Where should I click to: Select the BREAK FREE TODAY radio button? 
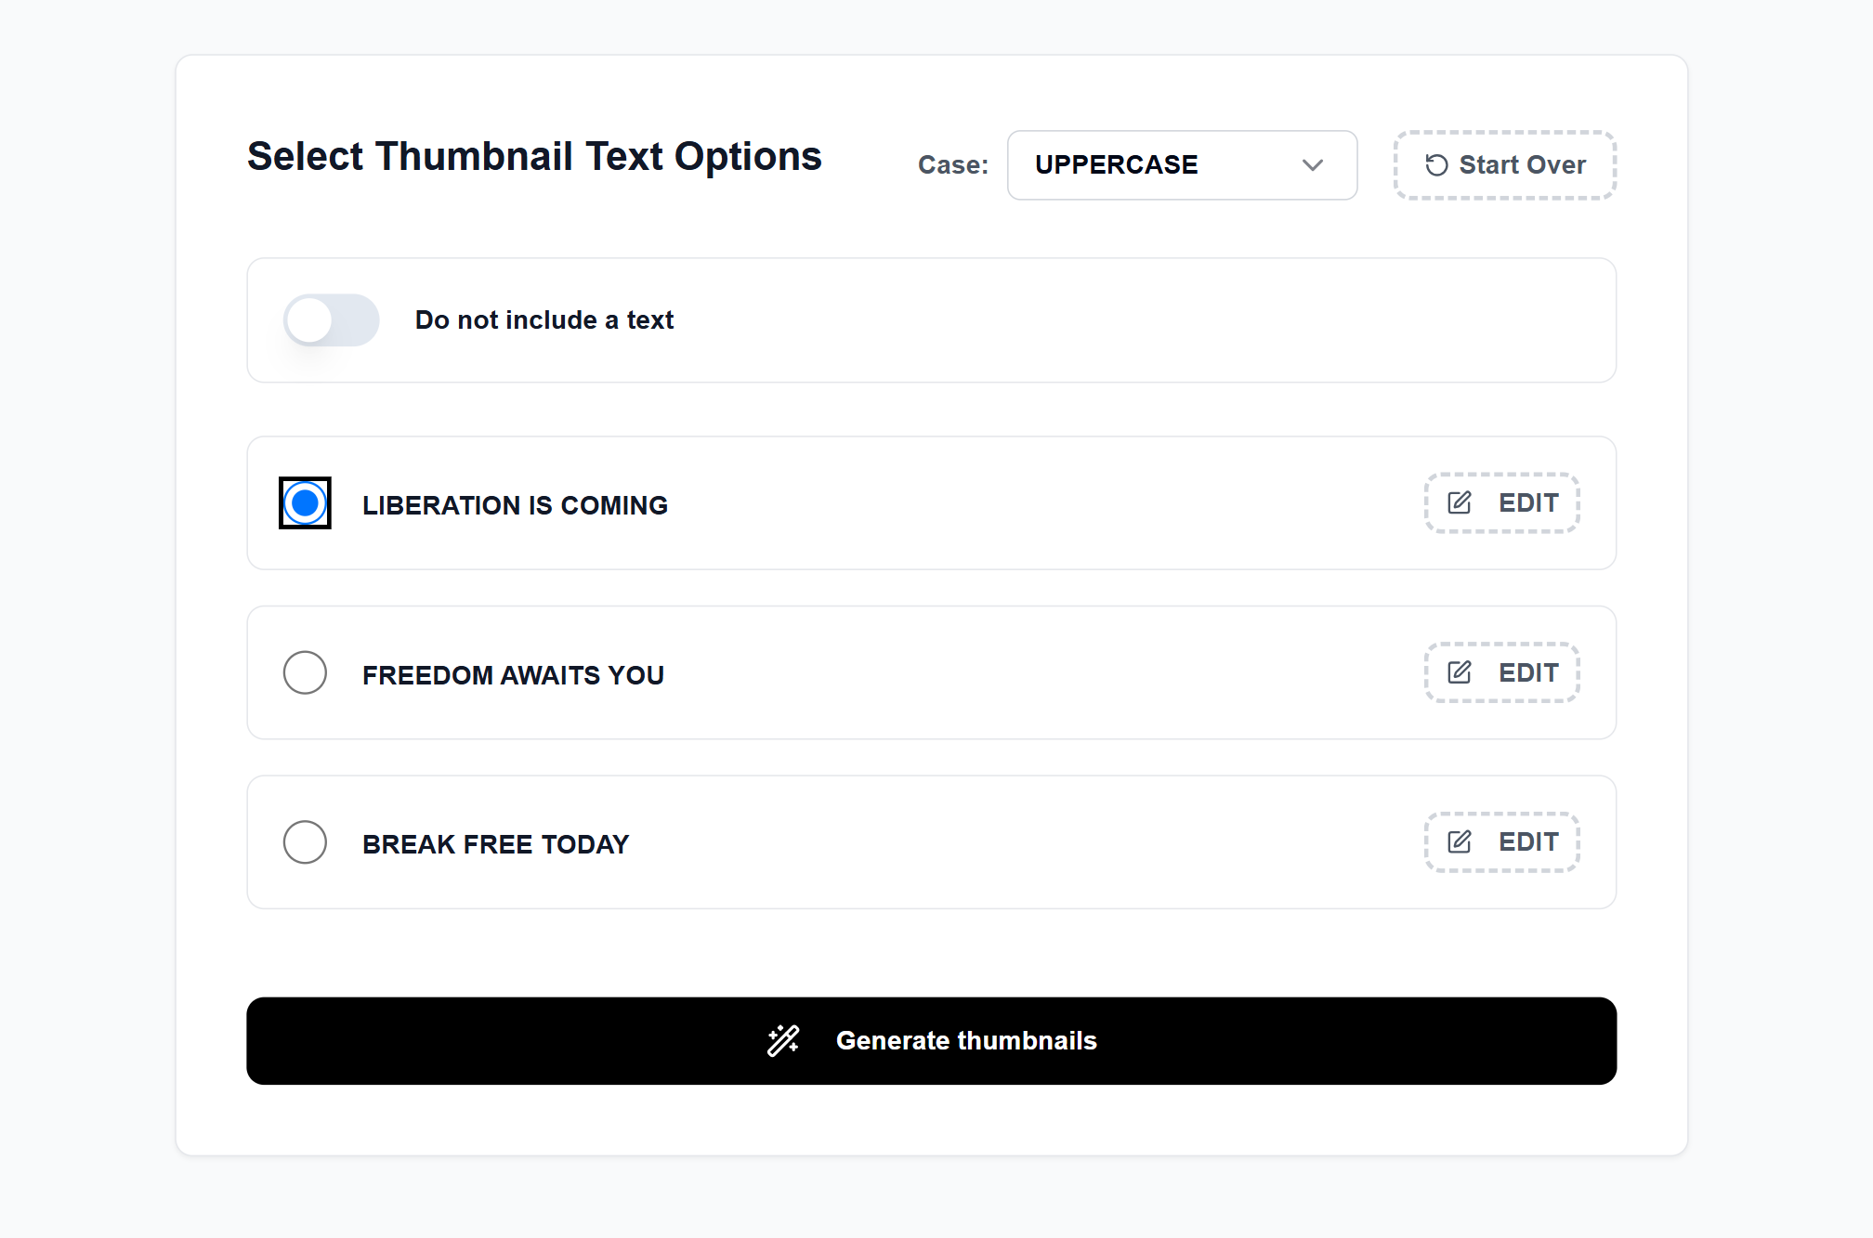(304, 841)
